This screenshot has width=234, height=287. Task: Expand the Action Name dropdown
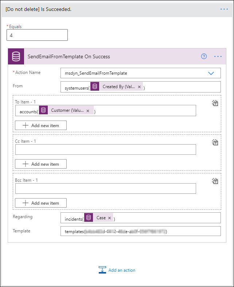[211, 73]
